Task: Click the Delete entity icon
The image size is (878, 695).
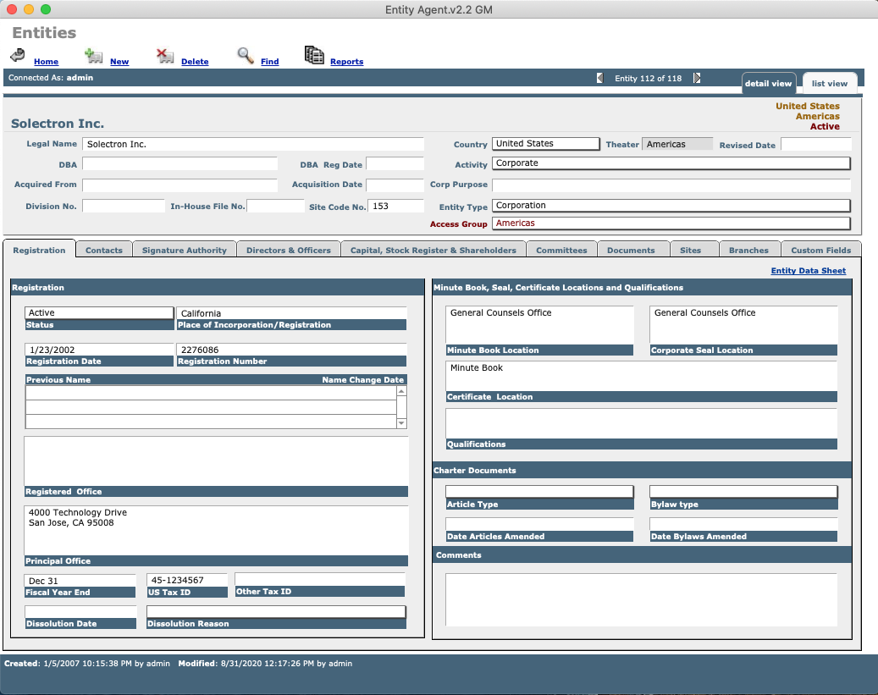Action: 165,57
